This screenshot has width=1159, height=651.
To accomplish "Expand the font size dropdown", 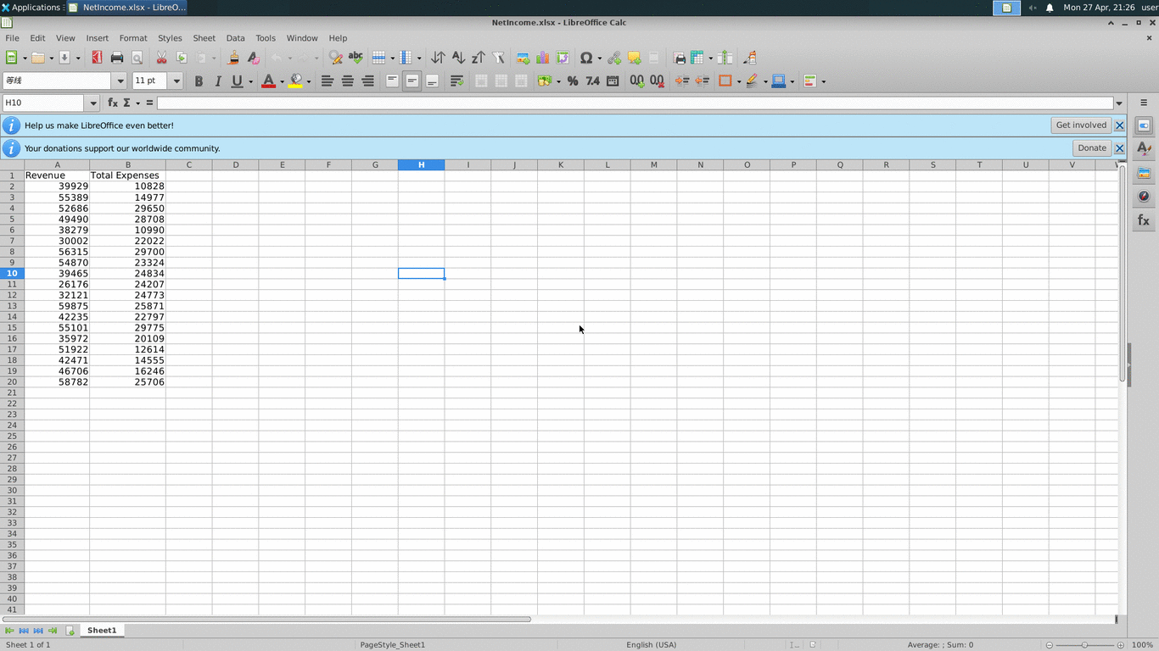I will [x=176, y=81].
